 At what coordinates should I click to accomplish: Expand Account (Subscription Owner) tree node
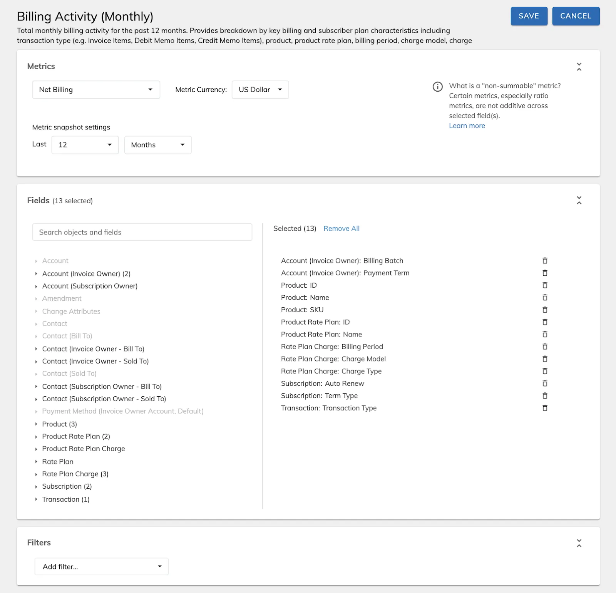click(x=36, y=286)
